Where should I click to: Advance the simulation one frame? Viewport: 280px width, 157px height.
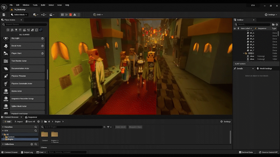(66, 15)
